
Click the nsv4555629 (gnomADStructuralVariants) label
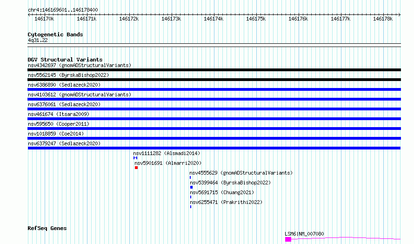pos(241,173)
